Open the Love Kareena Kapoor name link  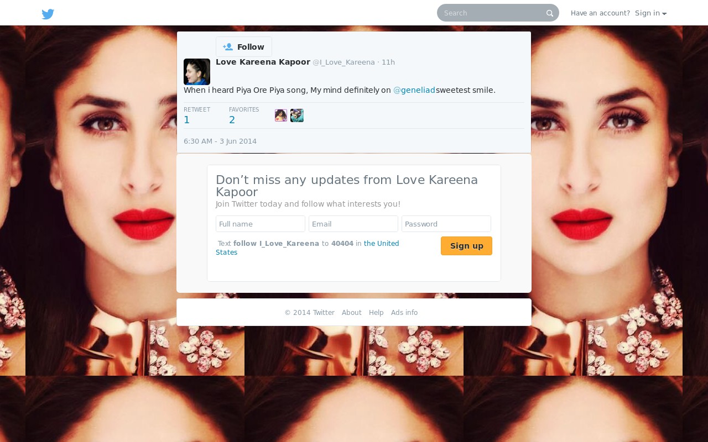click(x=263, y=62)
